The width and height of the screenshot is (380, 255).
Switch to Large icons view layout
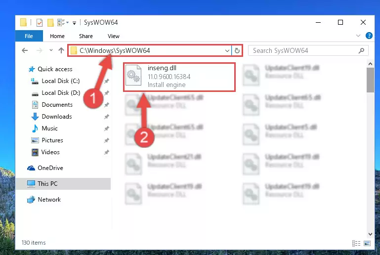[x=367, y=243]
